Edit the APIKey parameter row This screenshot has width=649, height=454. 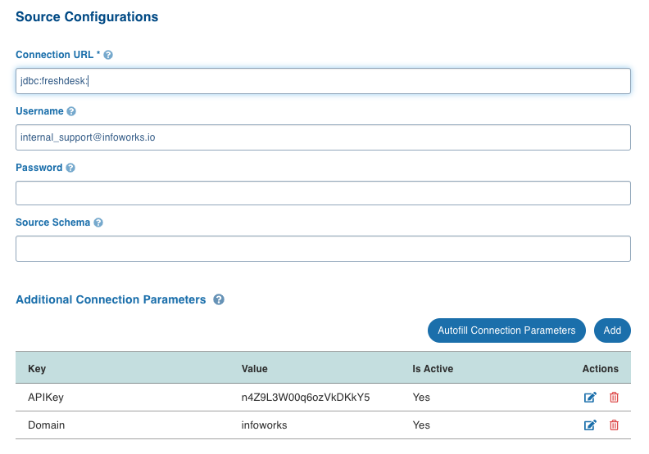pyautogui.click(x=590, y=398)
